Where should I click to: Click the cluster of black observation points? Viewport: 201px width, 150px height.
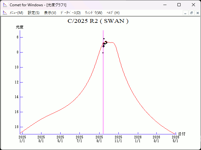[105, 43]
